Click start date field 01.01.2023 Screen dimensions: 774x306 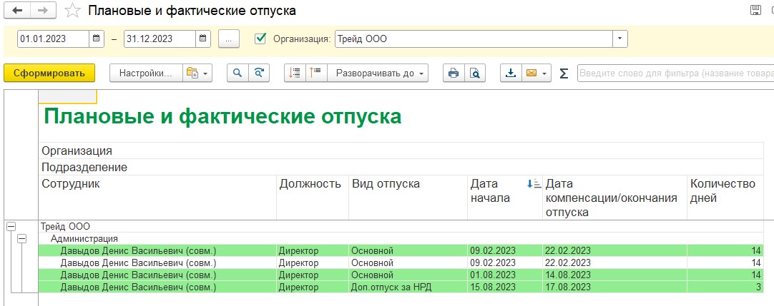(54, 39)
